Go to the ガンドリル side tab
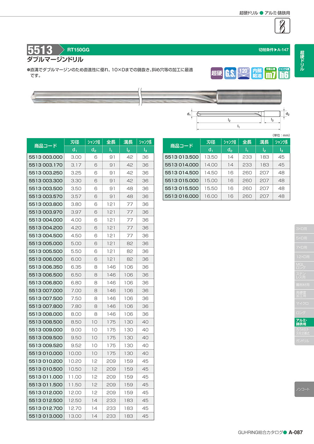The image size is (314, 444). tap(303, 341)
